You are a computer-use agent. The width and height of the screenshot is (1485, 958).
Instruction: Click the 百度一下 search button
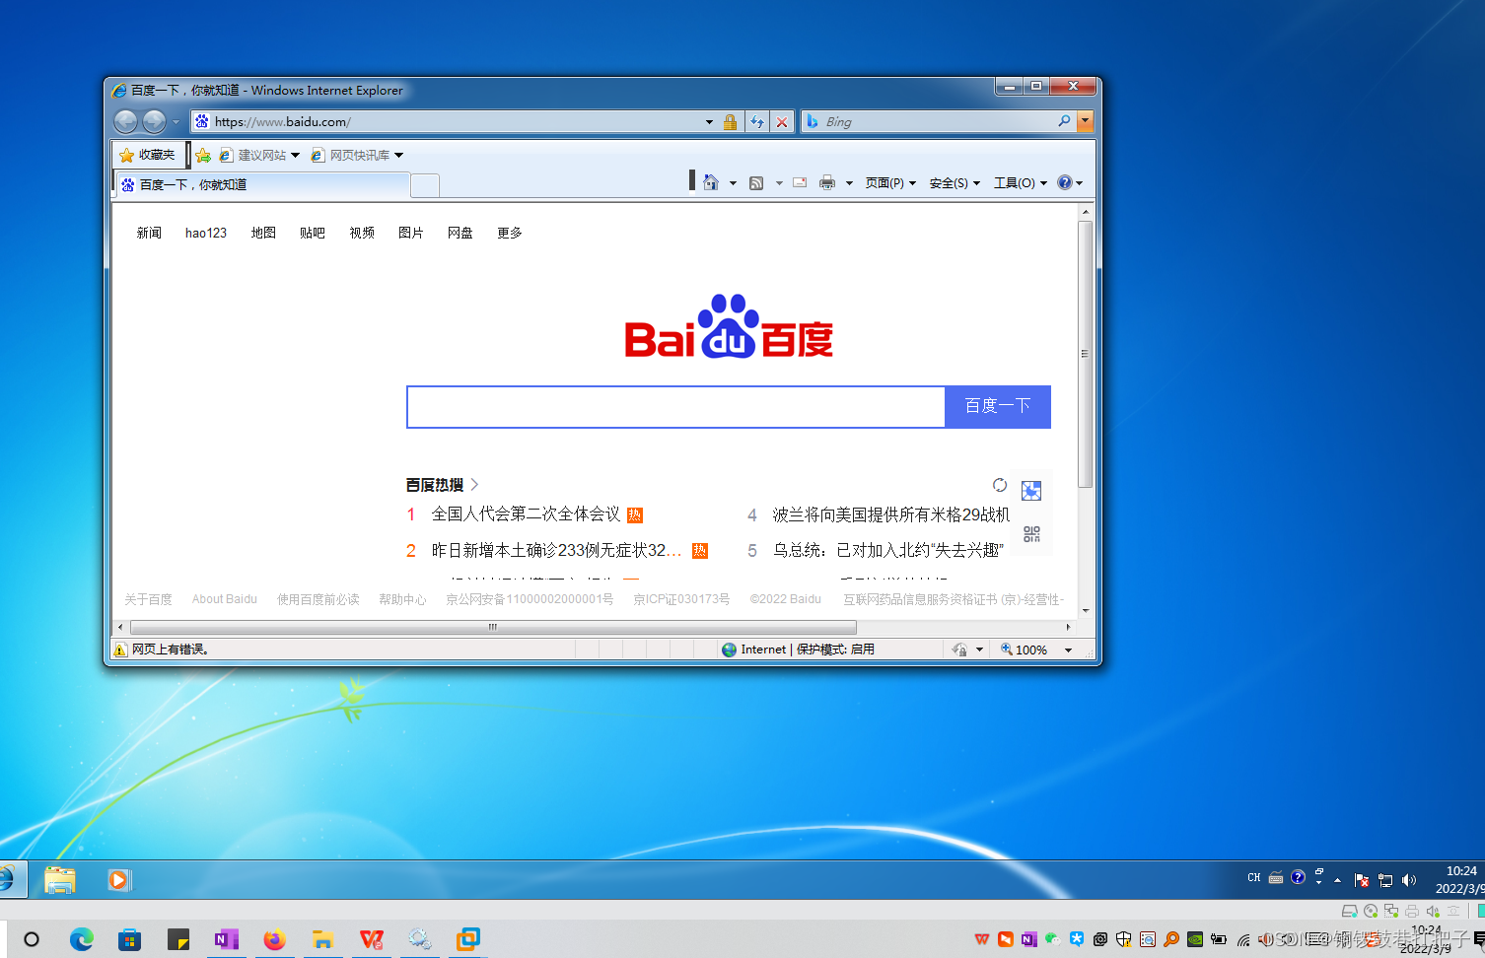tap(998, 406)
